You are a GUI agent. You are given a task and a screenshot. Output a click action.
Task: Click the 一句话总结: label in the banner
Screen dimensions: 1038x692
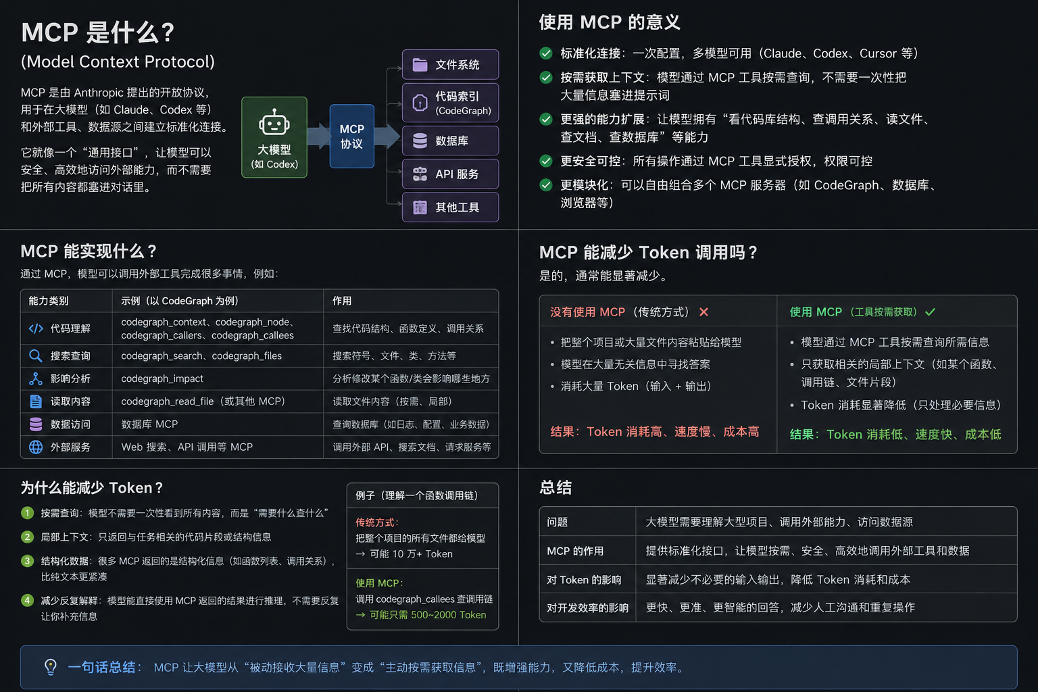point(105,667)
